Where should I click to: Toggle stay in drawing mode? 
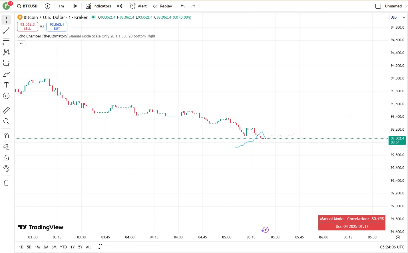[x=6, y=147]
